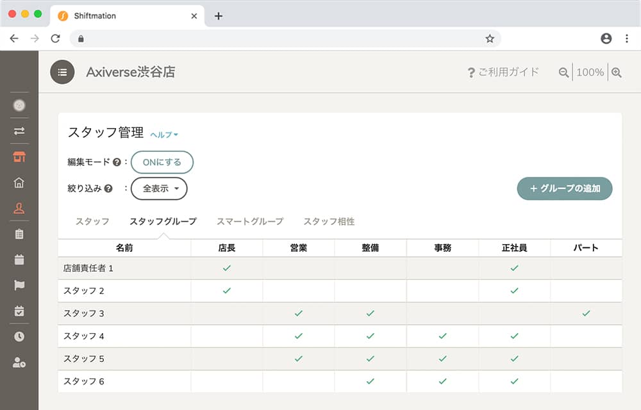Reload the page
Image resolution: width=641 pixels, height=410 pixels.
click(x=56, y=38)
